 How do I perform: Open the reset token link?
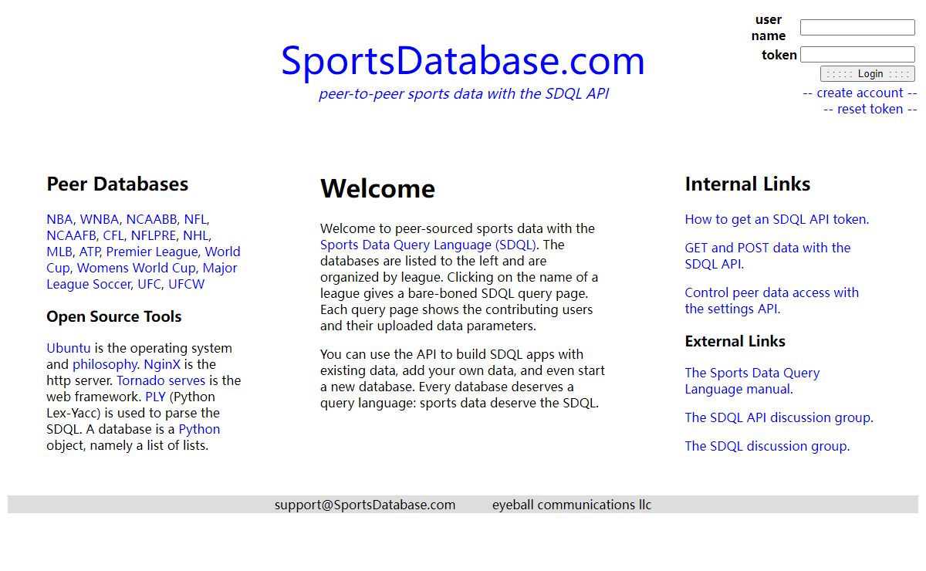[870, 109]
